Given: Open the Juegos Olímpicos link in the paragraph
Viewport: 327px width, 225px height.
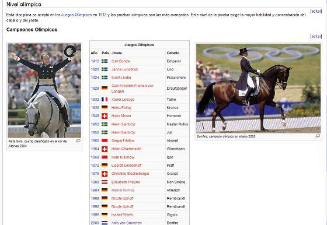Looking at the screenshot, I should coord(76,15).
